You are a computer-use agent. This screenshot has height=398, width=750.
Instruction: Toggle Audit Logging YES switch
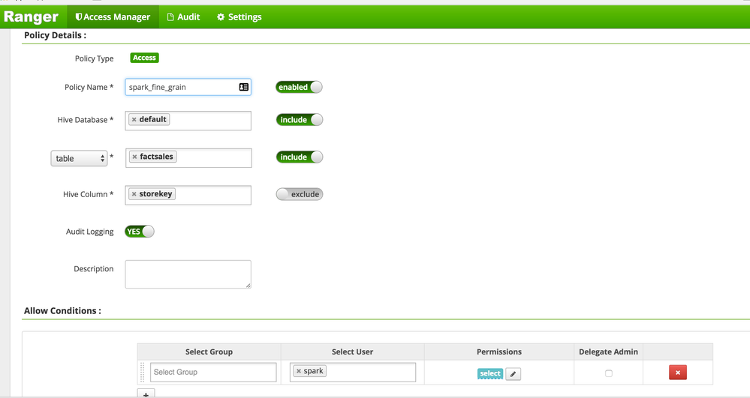pyautogui.click(x=139, y=232)
